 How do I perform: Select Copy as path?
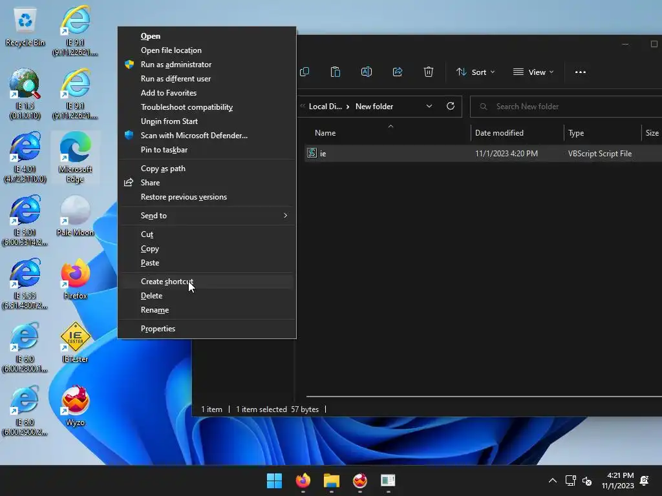pyautogui.click(x=207, y=169)
